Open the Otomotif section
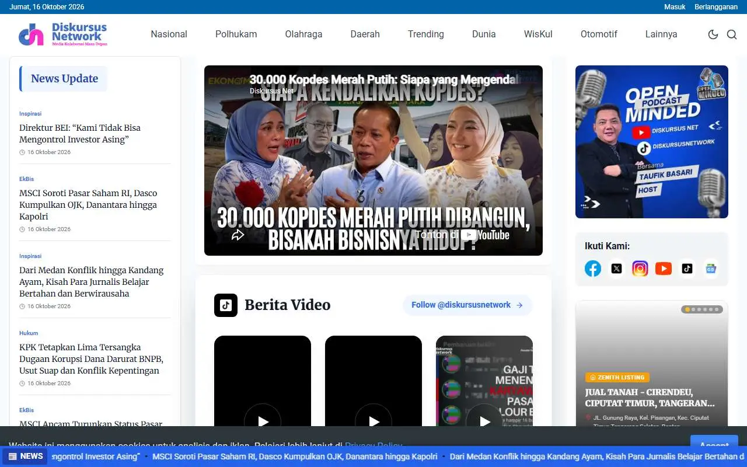The height and width of the screenshot is (467, 747). pos(599,34)
